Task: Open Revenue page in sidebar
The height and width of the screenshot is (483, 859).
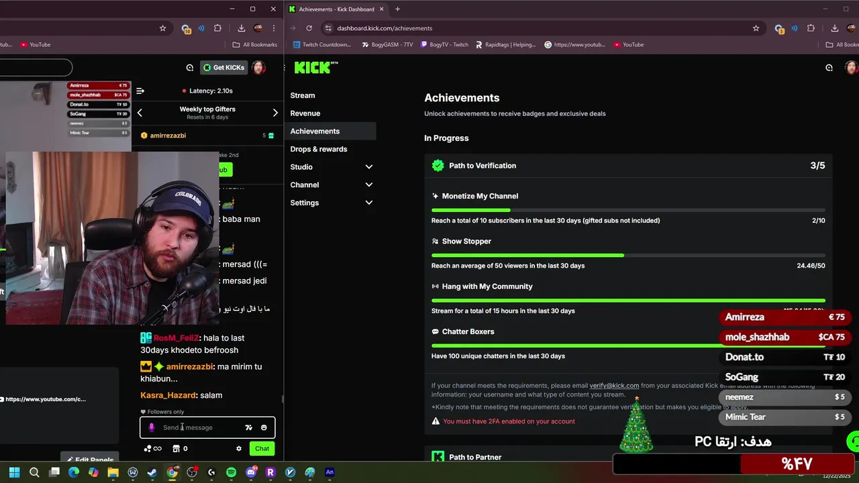Action: click(x=305, y=113)
